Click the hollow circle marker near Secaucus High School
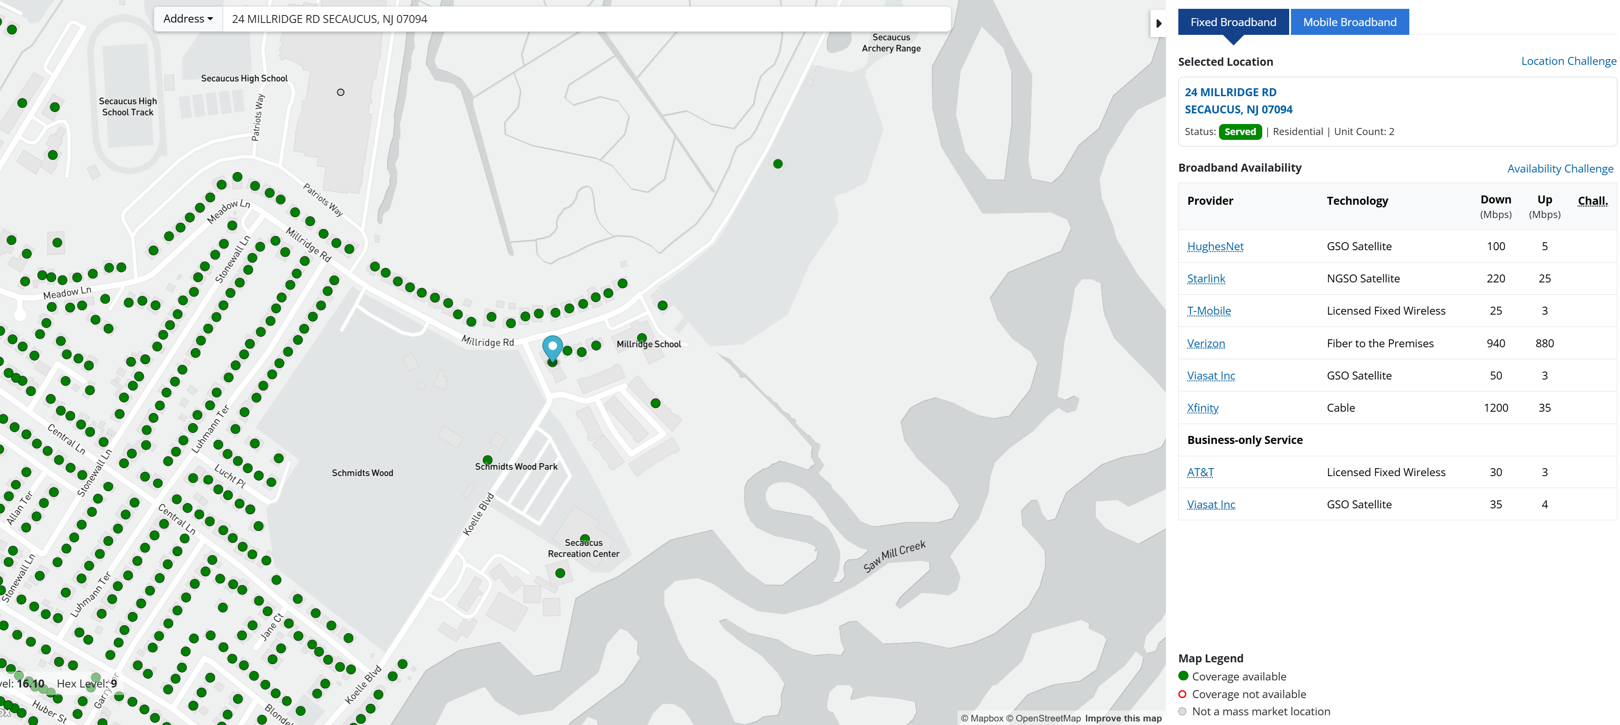This screenshot has height=725, width=1620. point(341,92)
